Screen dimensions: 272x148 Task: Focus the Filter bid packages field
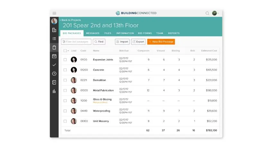76,42
